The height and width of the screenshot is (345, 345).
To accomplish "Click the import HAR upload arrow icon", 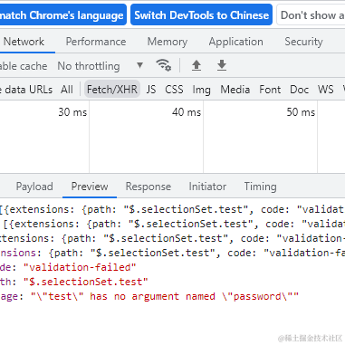I will pos(196,65).
